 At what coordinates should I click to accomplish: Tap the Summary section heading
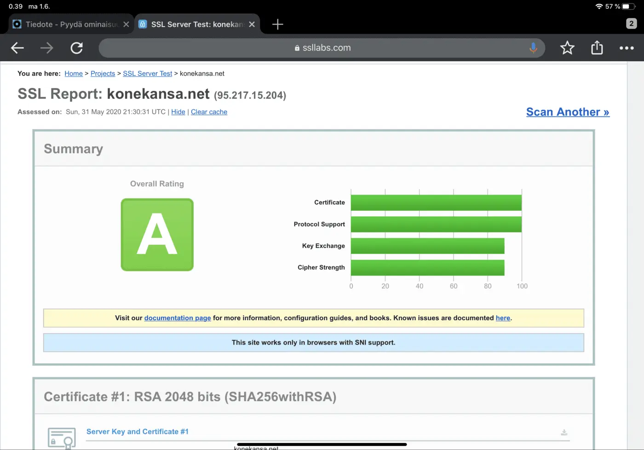click(74, 149)
